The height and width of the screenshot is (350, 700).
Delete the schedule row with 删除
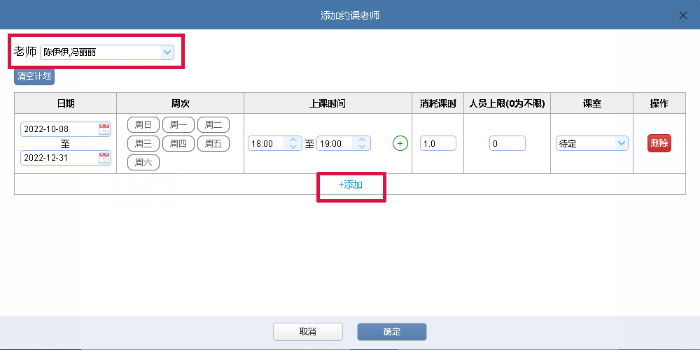coord(659,143)
